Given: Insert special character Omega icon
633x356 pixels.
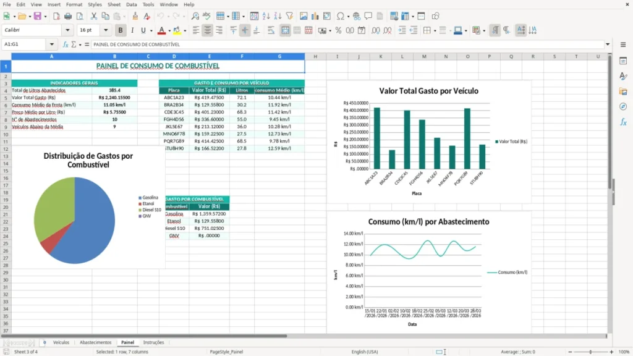Looking at the screenshot, I should pyautogui.click(x=341, y=16).
